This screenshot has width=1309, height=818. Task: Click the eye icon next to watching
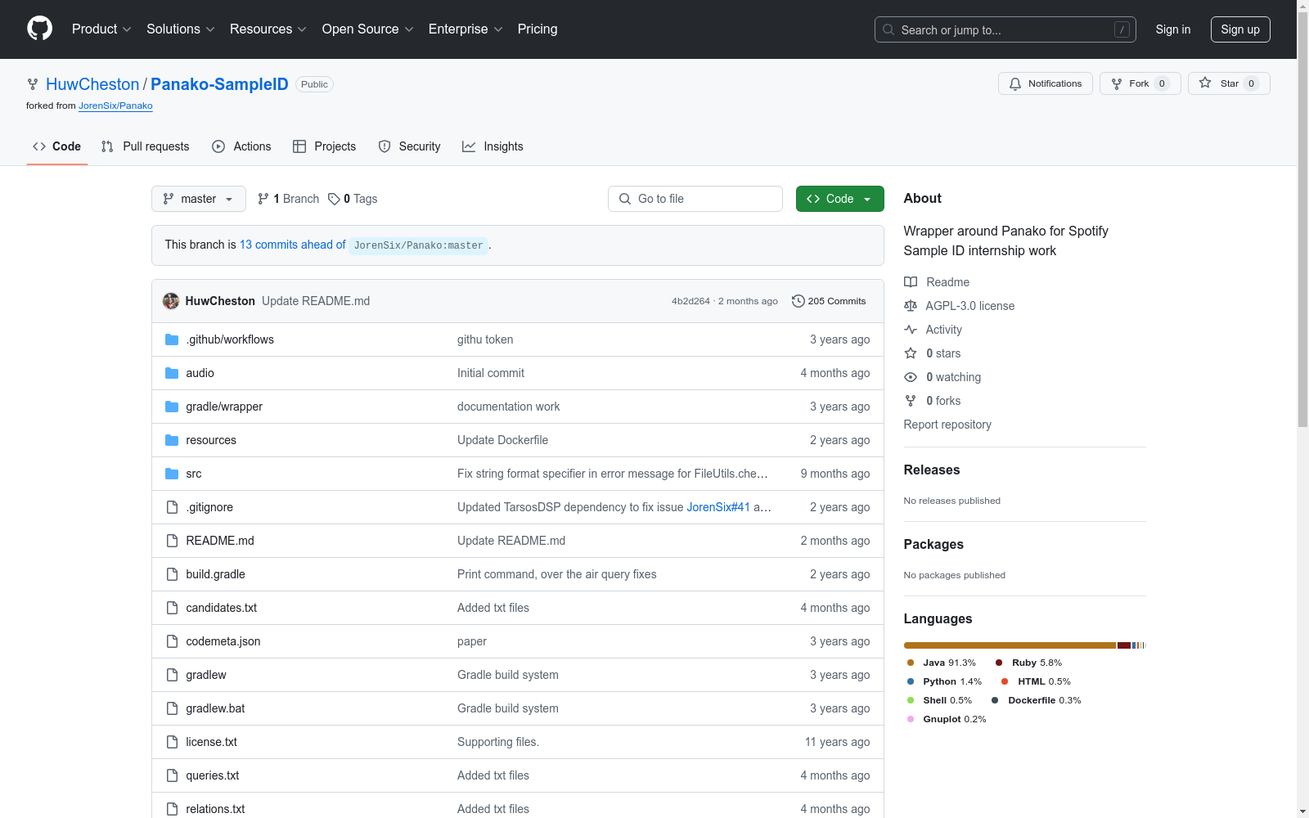pyautogui.click(x=911, y=377)
